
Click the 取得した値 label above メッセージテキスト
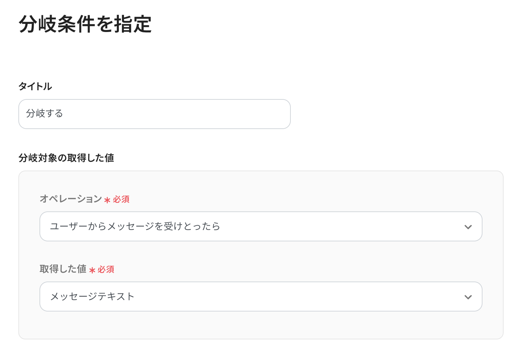63,269
